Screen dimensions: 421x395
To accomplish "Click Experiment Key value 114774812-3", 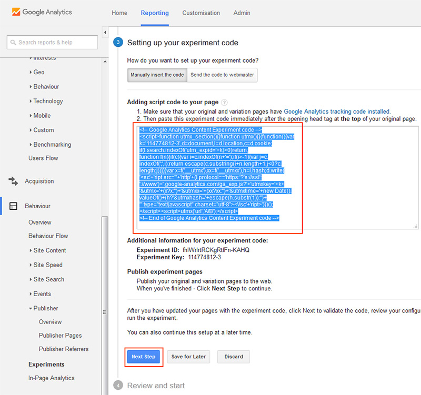I will pos(204,257).
